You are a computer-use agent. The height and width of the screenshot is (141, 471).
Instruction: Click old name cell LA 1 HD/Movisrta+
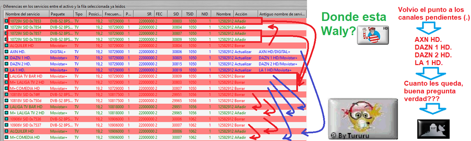[x=275, y=70]
